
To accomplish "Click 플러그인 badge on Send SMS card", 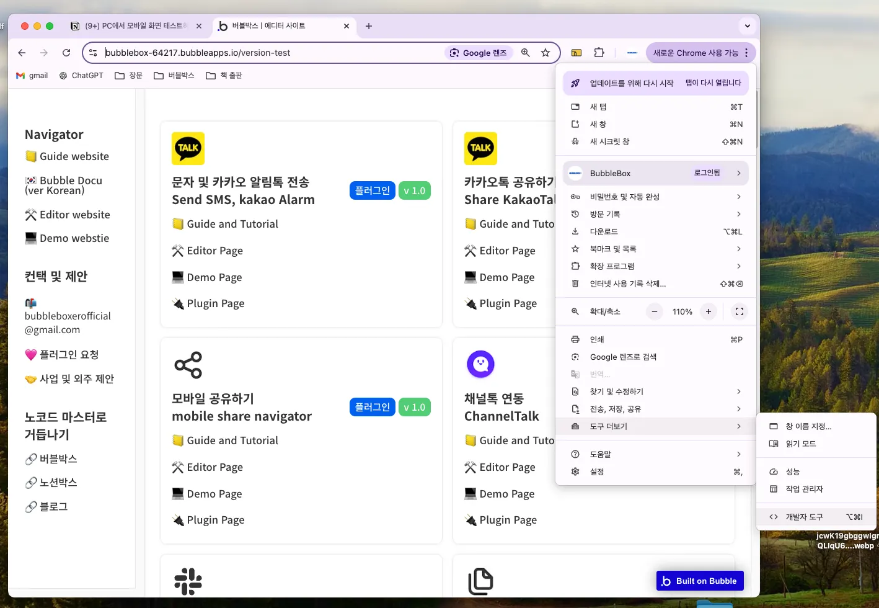I will [x=373, y=190].
